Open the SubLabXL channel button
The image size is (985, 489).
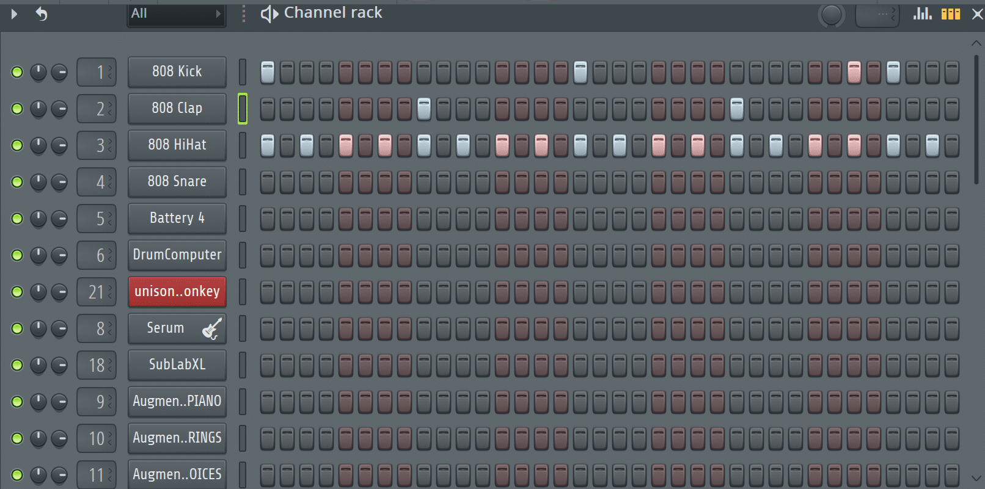tap(177, 365)
